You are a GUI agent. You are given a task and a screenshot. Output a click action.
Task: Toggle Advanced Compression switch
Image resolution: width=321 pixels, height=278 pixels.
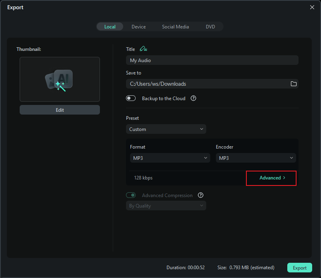pos(131,195)
